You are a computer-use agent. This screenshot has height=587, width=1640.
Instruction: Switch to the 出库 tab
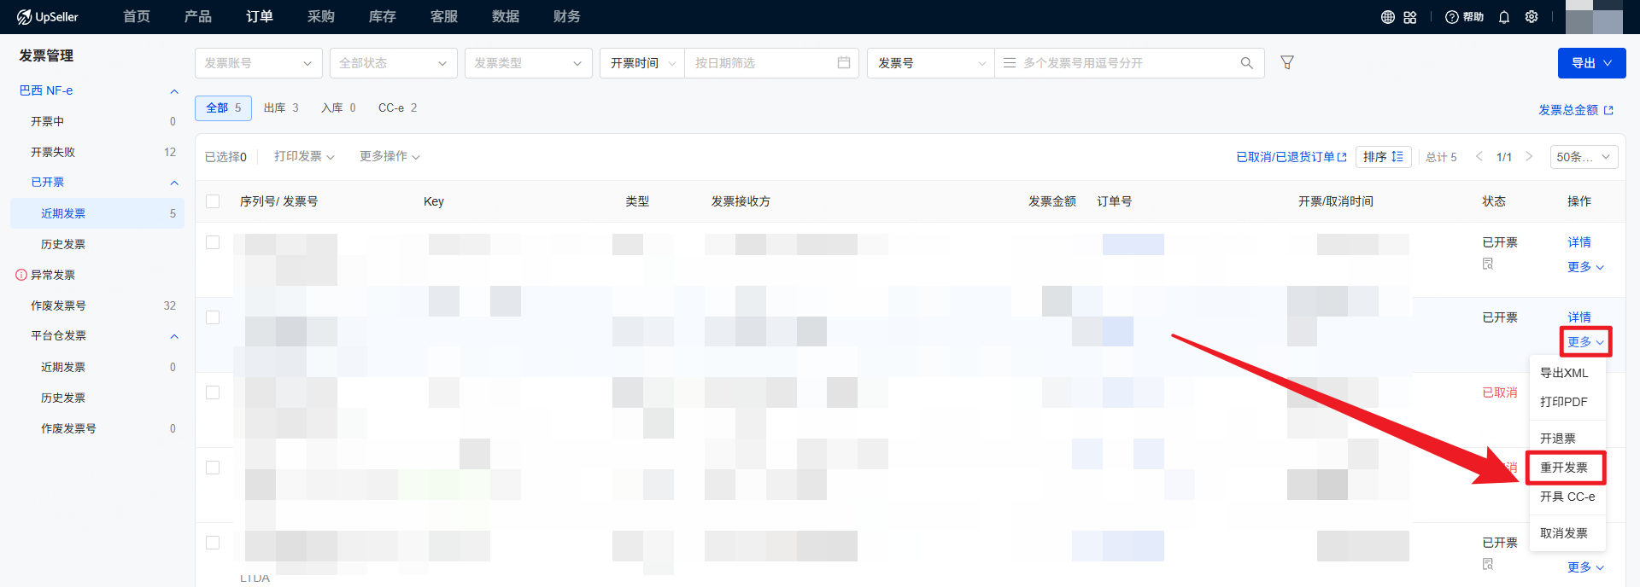click(x=281, y=108)
